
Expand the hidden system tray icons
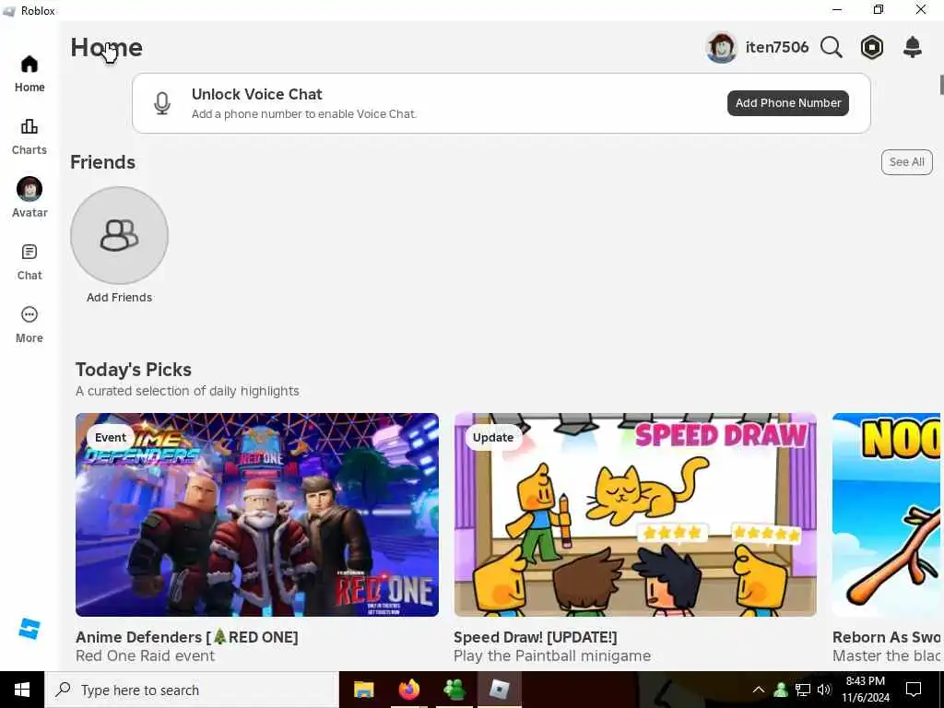(x=759, y=690)
